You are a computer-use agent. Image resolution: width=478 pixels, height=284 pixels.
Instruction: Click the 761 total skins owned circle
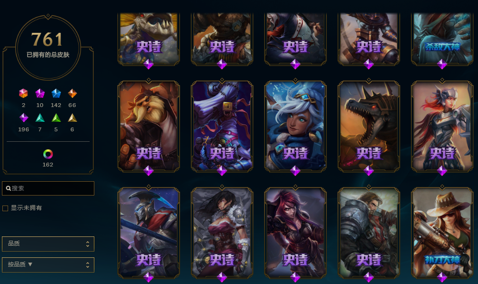[48, 48]
